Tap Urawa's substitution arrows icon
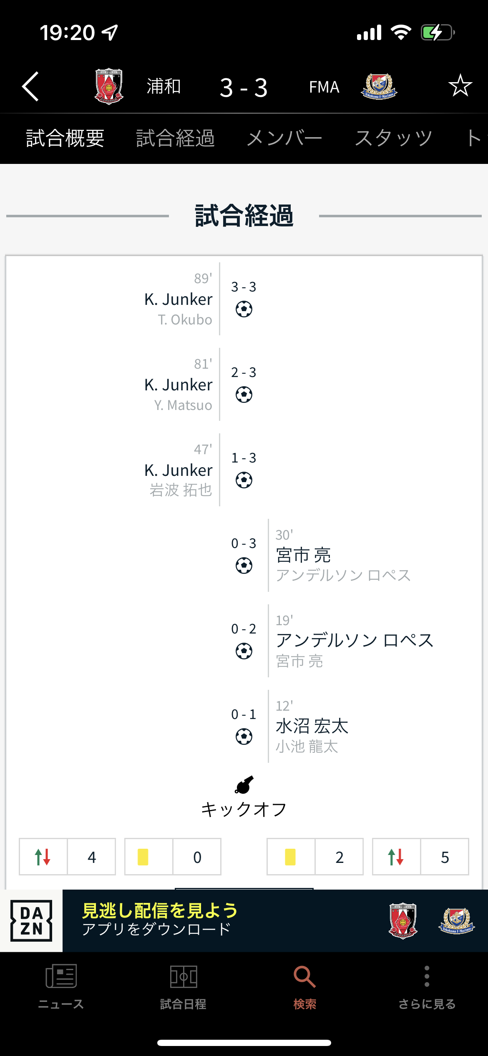The image size is (488, 1056). pyautogui.click(x=43, y=857)
